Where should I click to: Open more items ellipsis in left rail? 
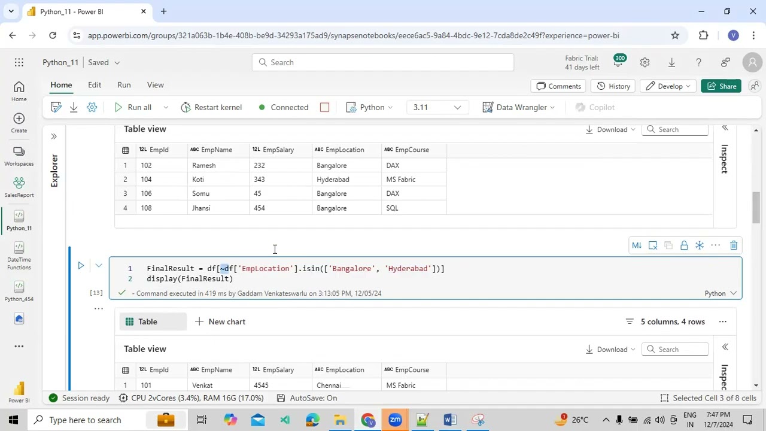tap(19, 346)
